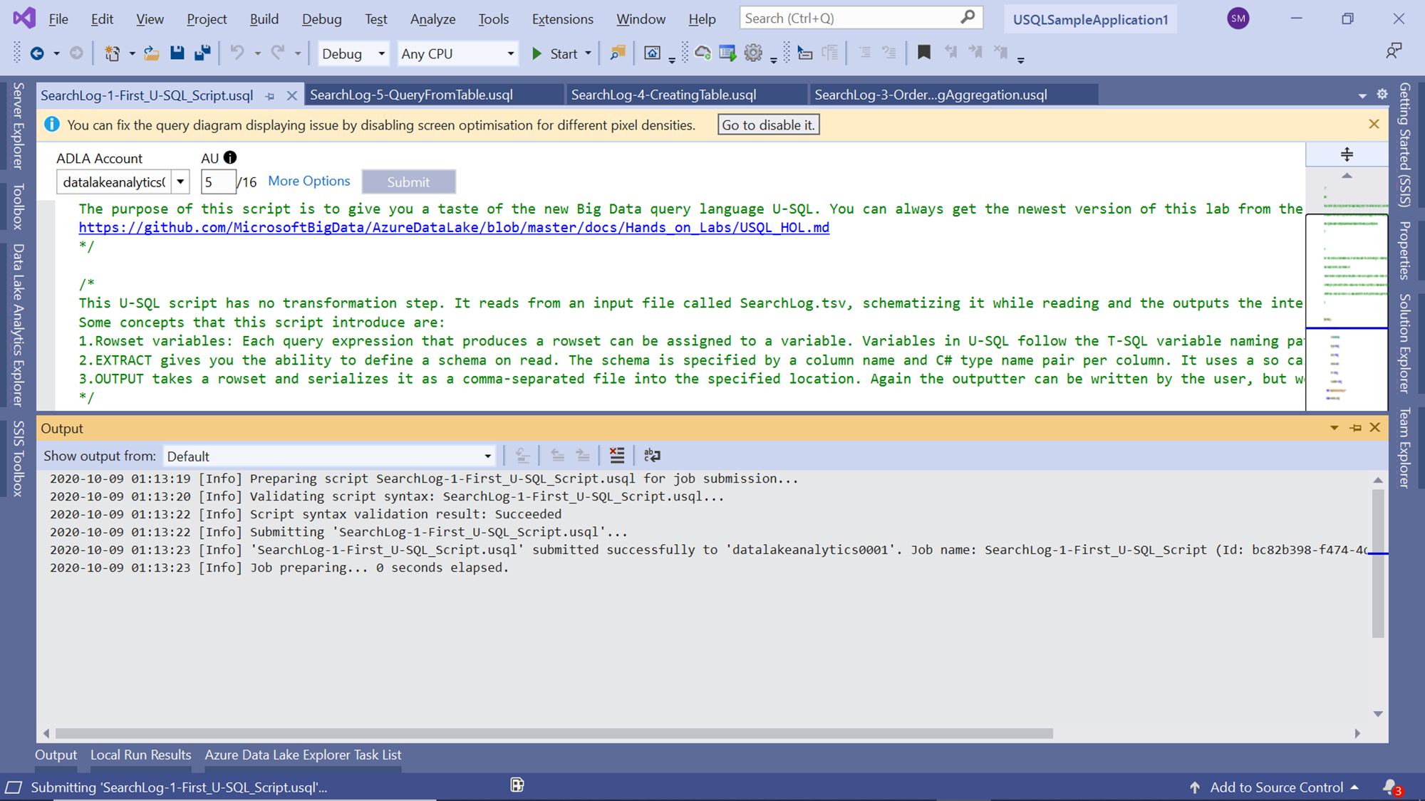Screen dimensions: 1425x801
Task: Toggle bookmark on current line
Action: click(x=923, y=53)
